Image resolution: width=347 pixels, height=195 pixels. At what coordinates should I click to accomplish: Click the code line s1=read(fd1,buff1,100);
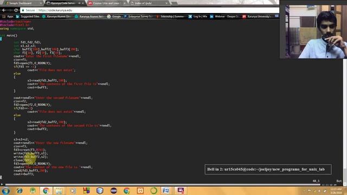[x=47, y=81]
